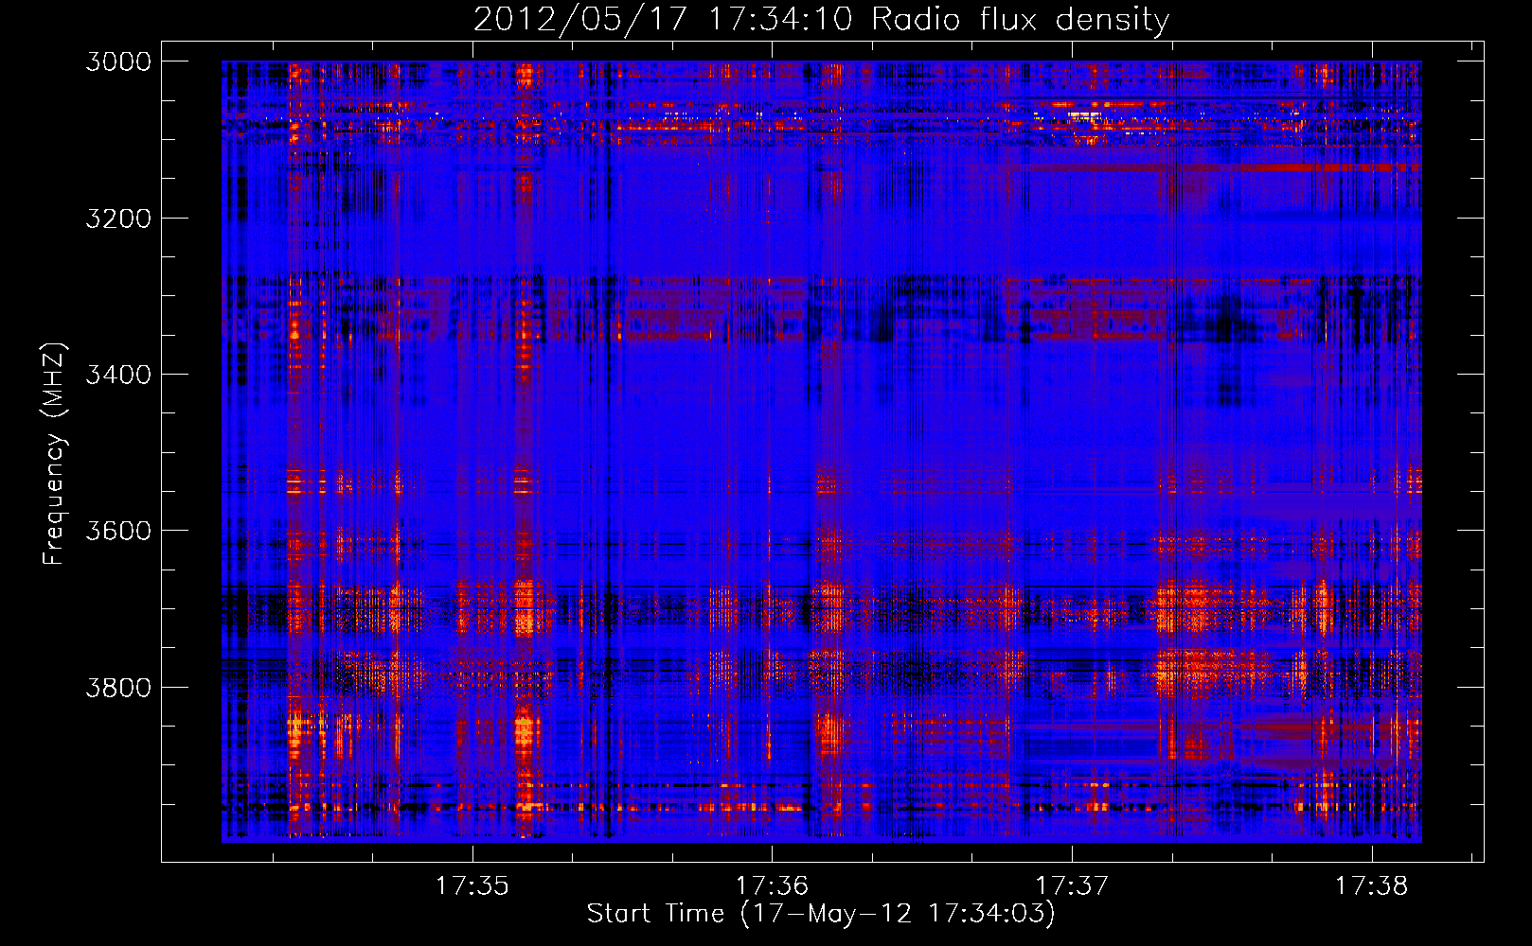1532x946 pixels.
Task: Click the 'Start Time (17-May-12 17:34:03)' axis title
Action: 821,914
